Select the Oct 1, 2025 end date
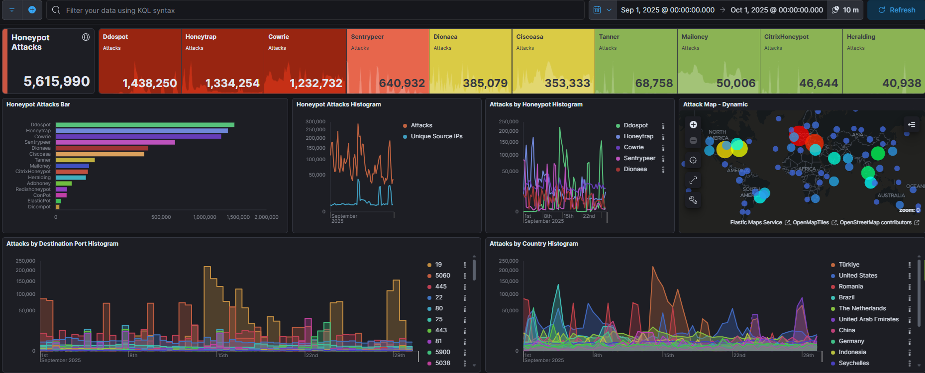 coord(776,10)
